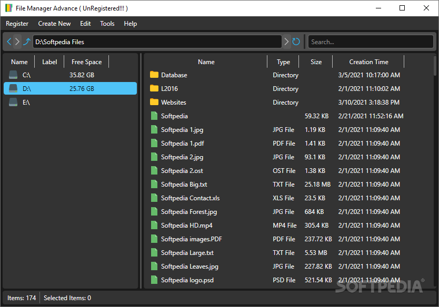Click the E:\ drive icon

[x=13, y=102]
